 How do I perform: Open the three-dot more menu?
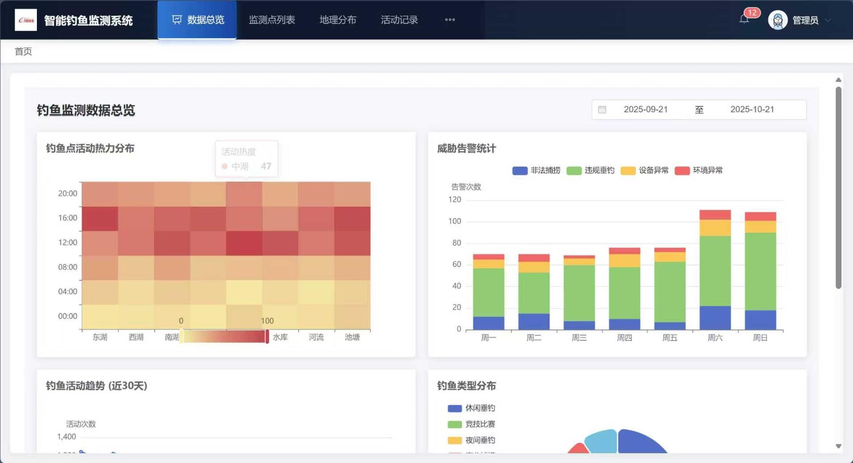pyautogui.click(x=450, y=20)
